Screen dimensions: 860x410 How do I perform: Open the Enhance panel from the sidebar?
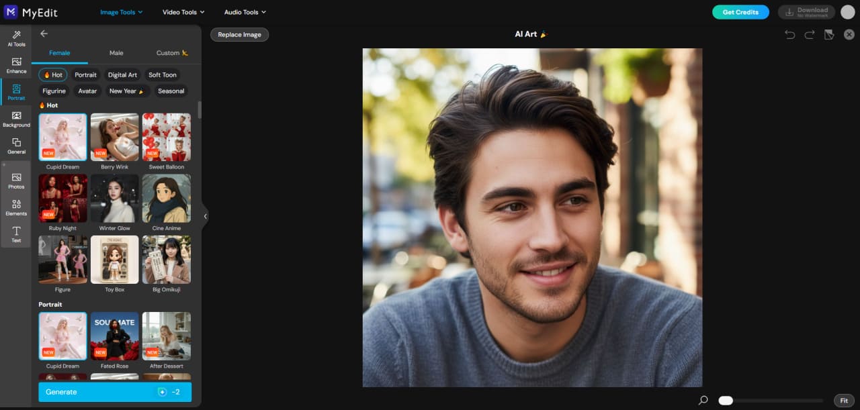pos(16,64)
